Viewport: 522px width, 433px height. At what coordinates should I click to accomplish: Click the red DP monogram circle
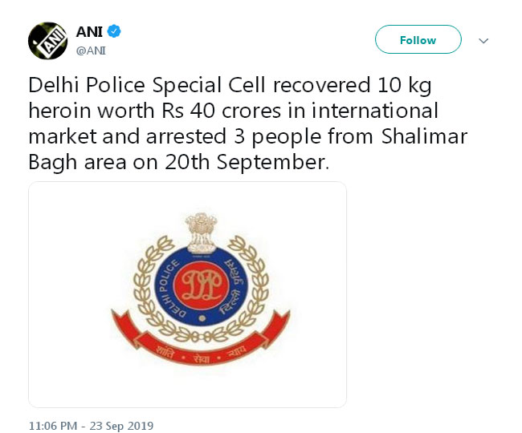[x=202, y=285]
